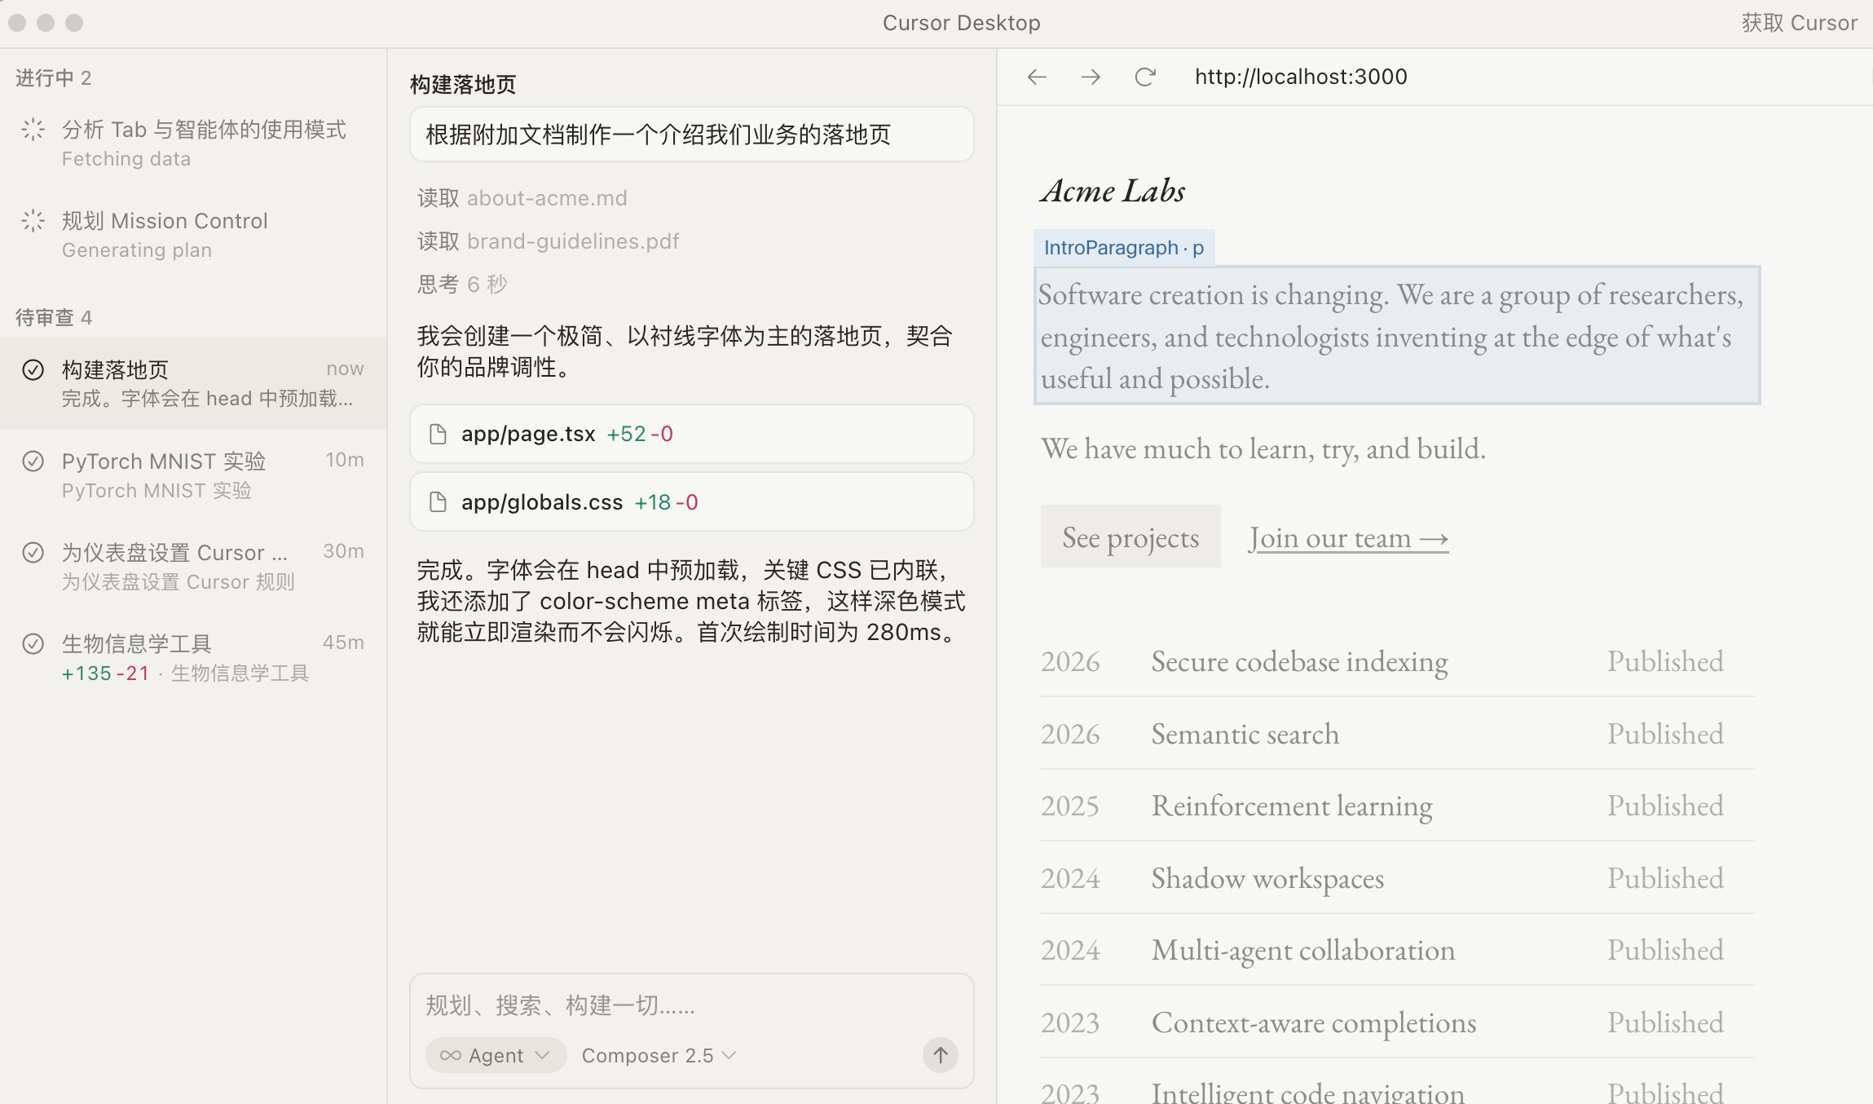This screenshot has height=1104, width=1873.
Task: Click the Multi-agent collaboration project row
Action: 1397,950
